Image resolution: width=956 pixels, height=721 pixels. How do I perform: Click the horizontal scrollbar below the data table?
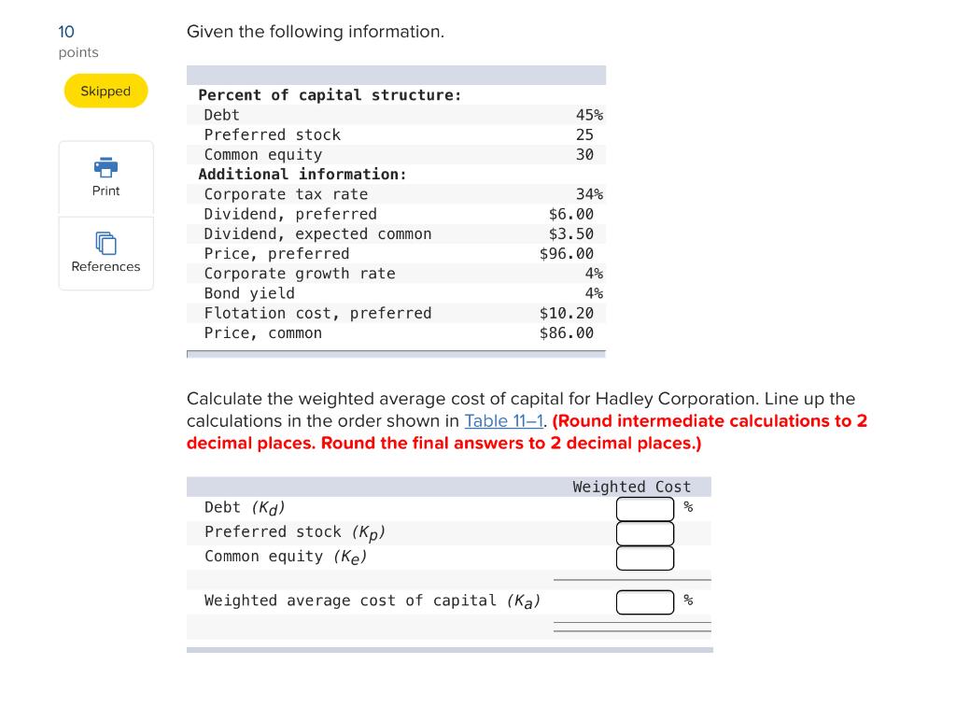(397, 354)
